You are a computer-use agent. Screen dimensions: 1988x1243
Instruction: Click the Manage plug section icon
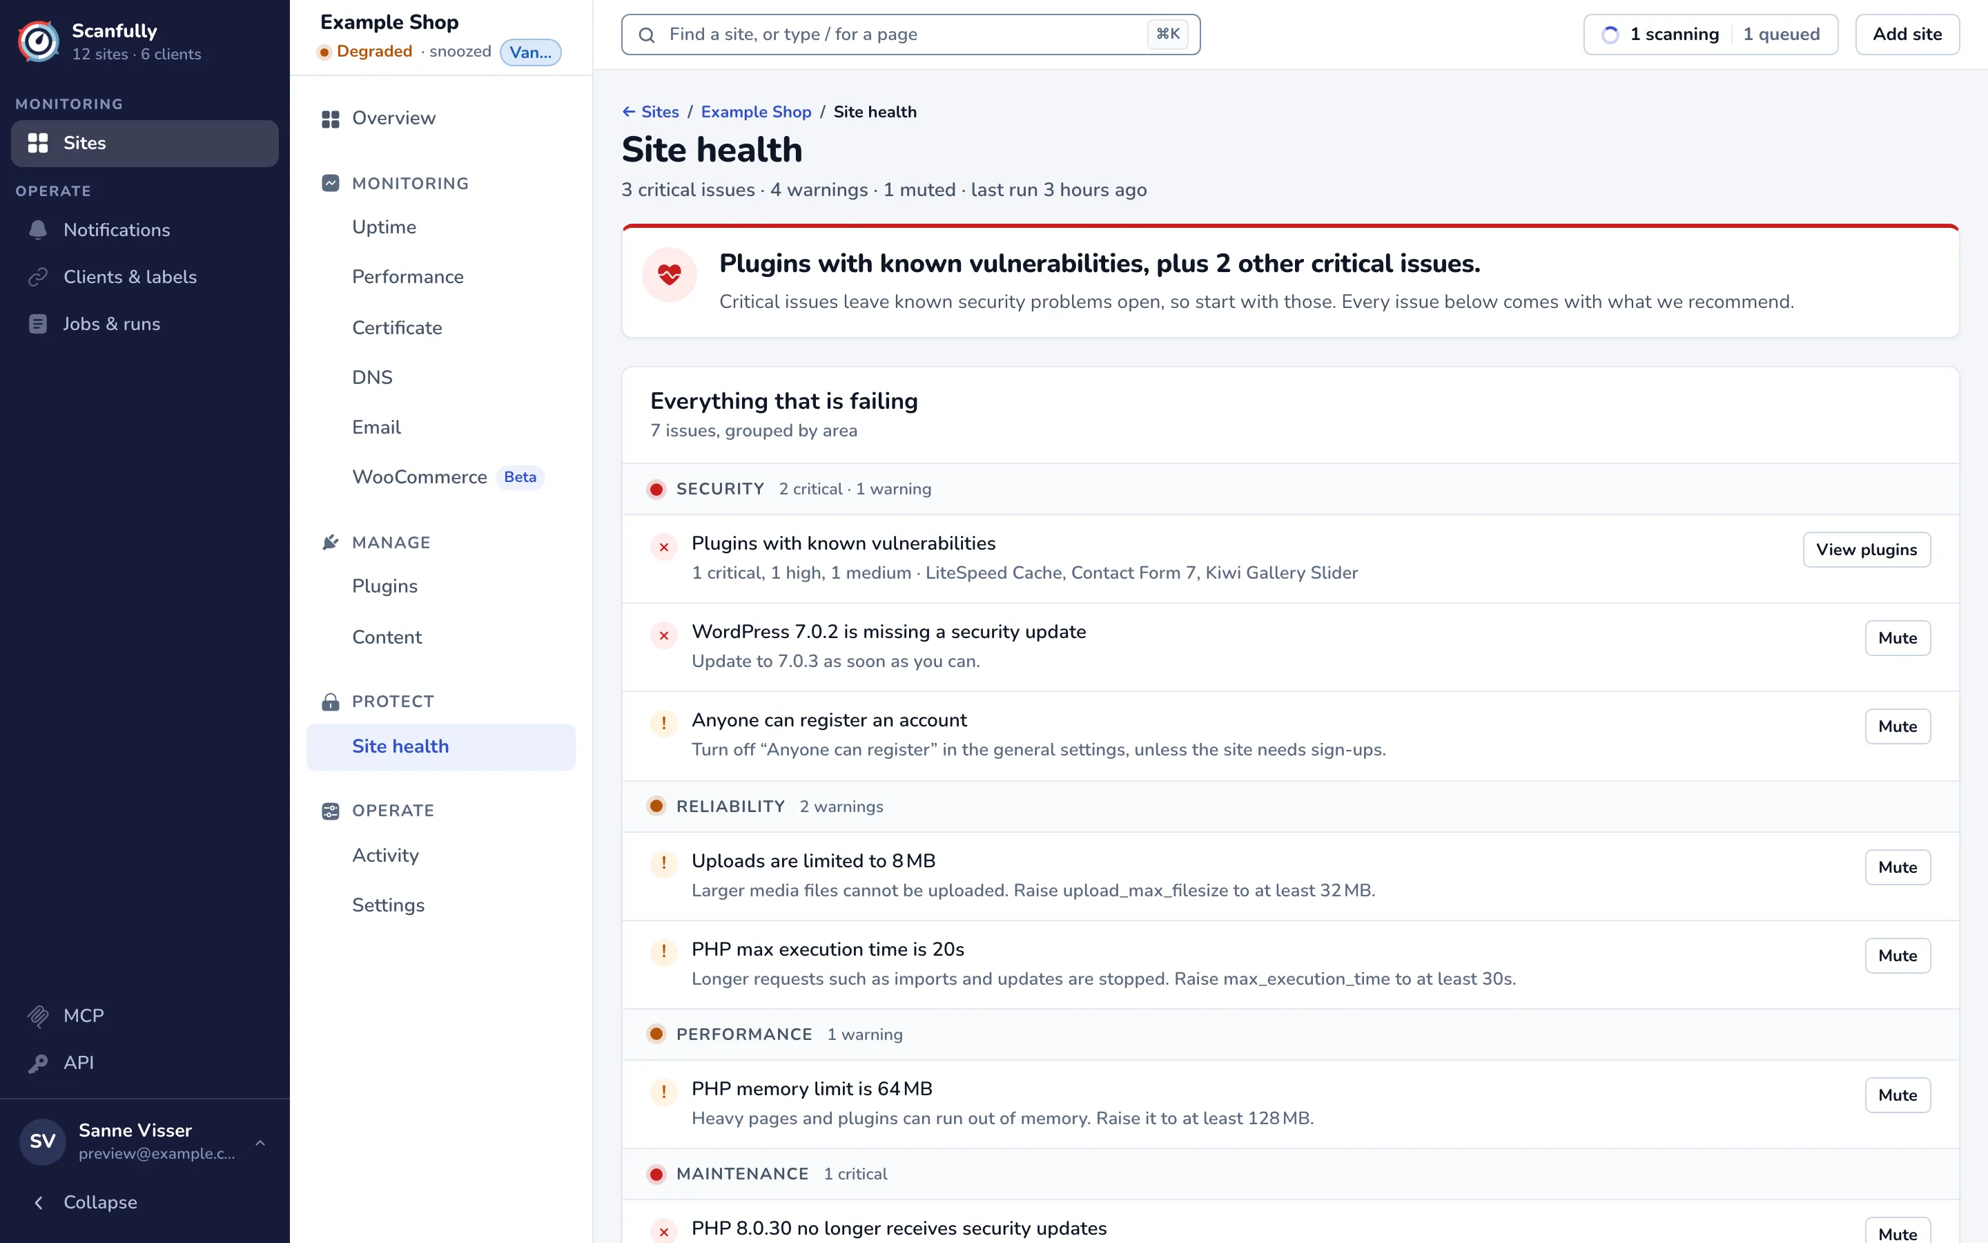(330, 542)
